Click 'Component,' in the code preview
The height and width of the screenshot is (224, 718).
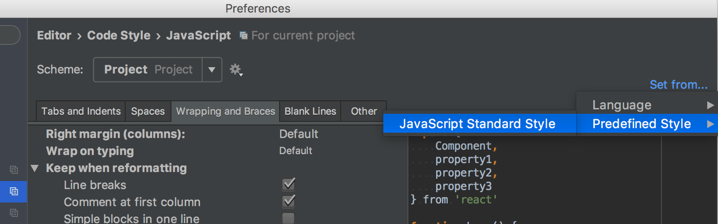coord(466,146)
